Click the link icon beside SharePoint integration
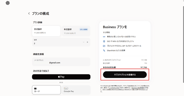Viewport: 184px width, 96px height. pos(104,50)
